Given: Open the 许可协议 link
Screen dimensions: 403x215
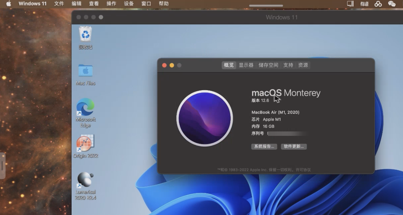Looking at the screenshot, I should [x=303, y=170].
